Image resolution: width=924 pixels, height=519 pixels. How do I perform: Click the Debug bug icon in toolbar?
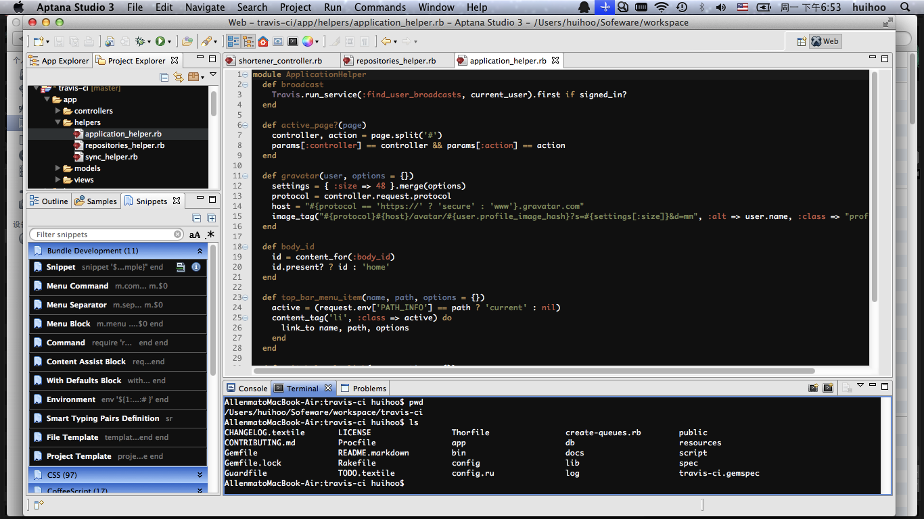click(141, 41)
